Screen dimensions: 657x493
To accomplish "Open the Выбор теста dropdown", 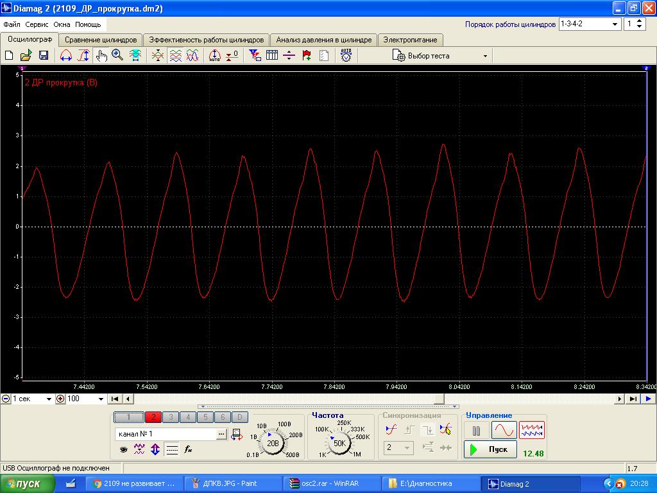I will 440,56.
